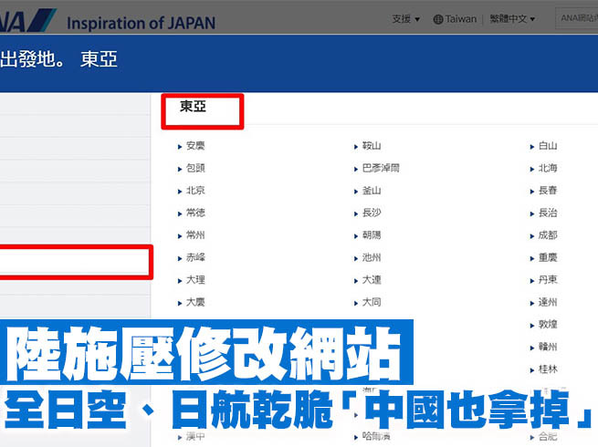Click the 釜山 city link
This screenshot has width=598, height=447.
click(372, 191)
